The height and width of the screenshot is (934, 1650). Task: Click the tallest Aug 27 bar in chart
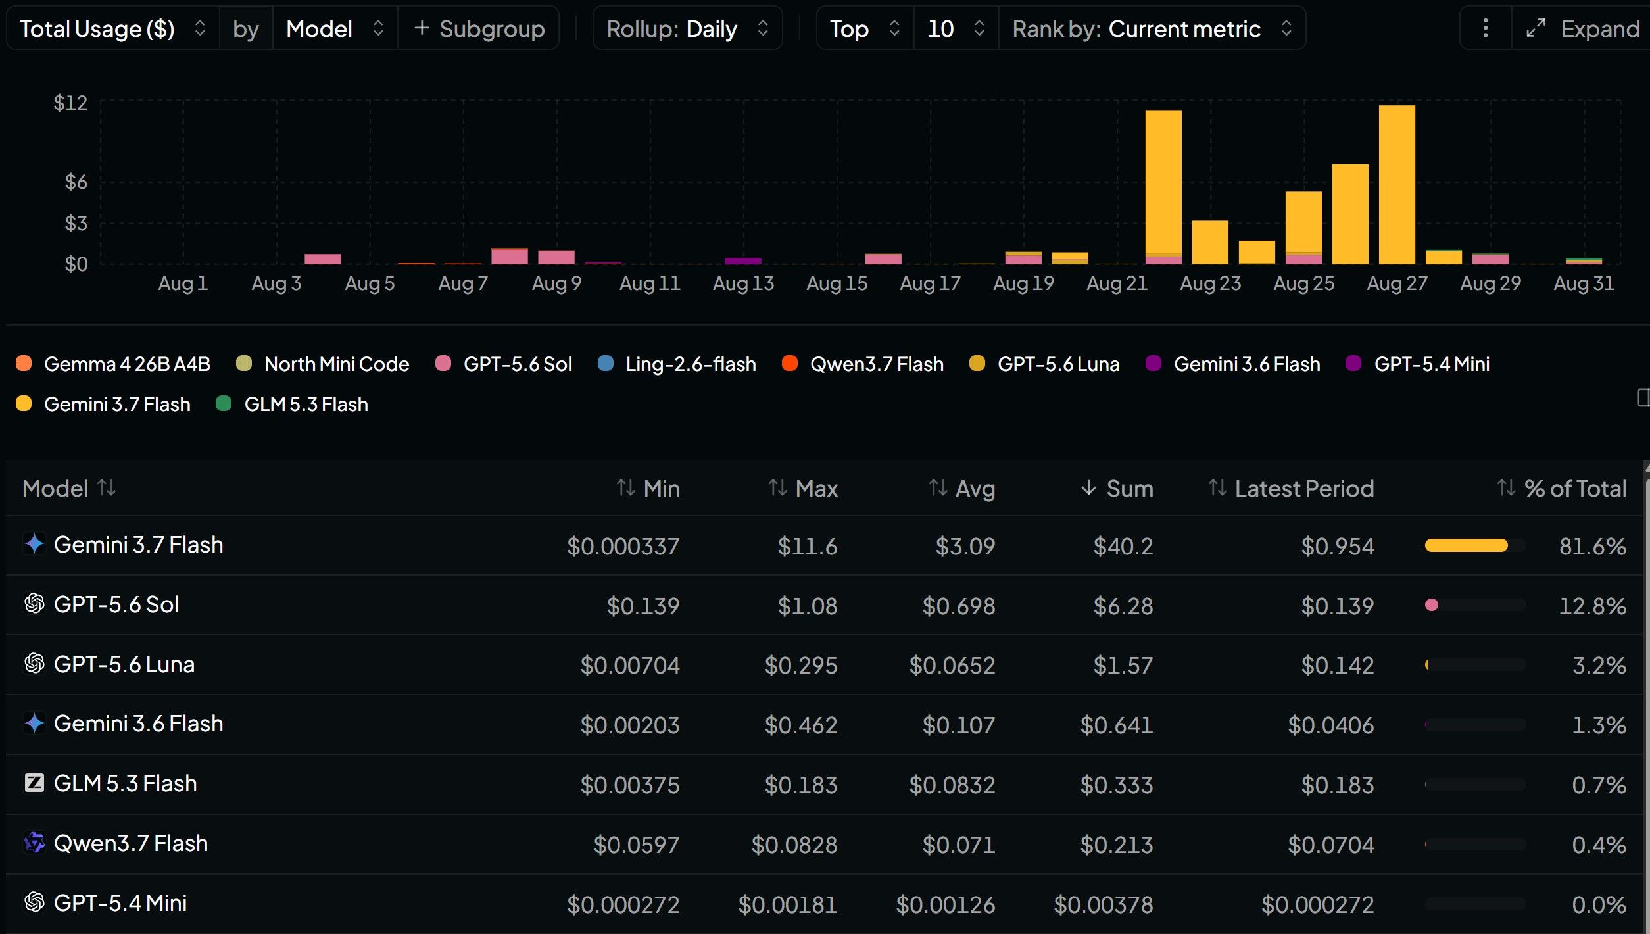[x=1397, y=185]
